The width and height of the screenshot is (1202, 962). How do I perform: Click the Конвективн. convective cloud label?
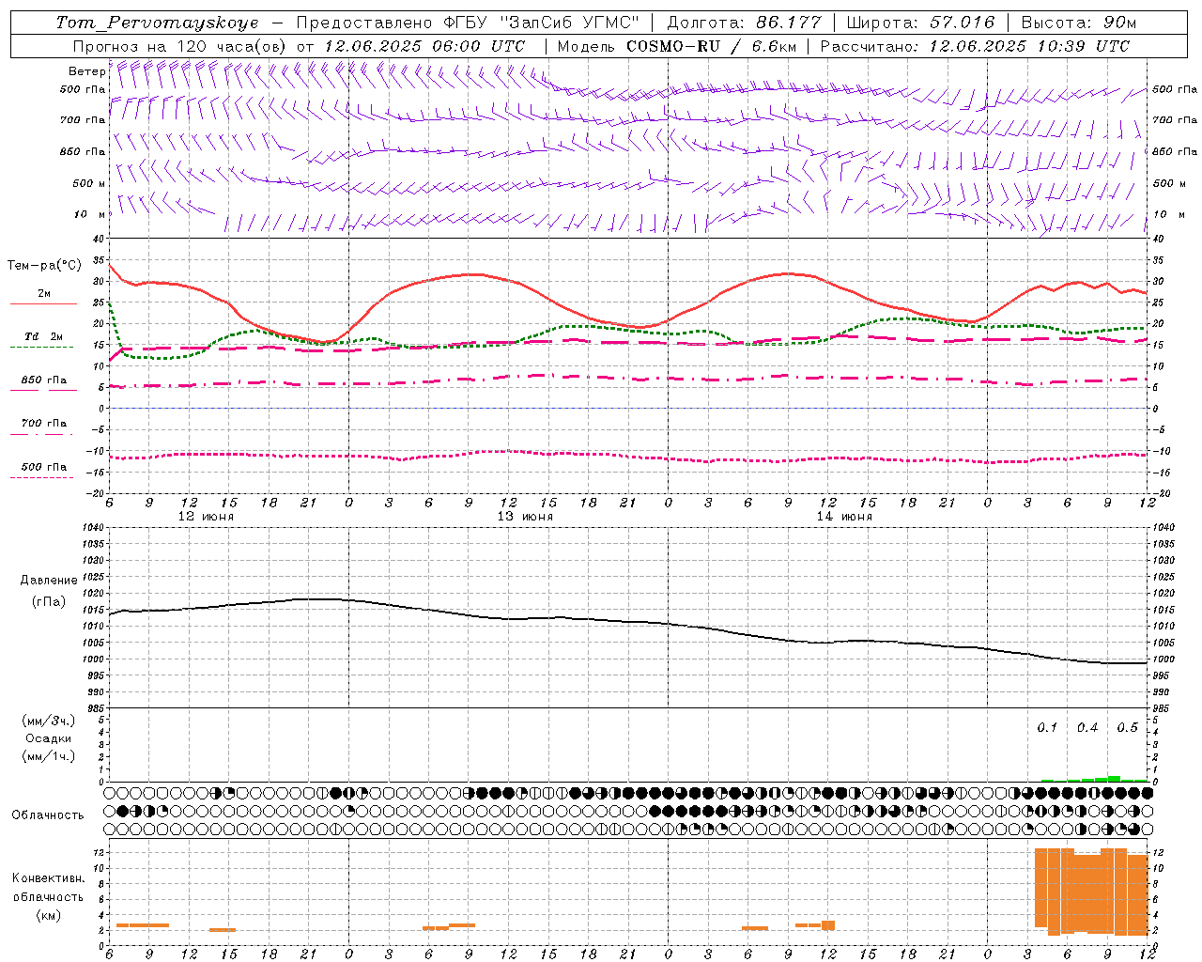click(x=48, y=878)
